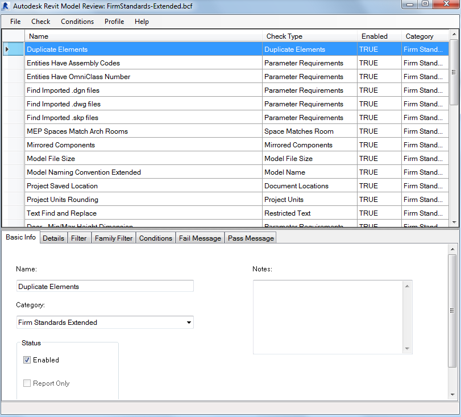This screenshot has width=461, height=417.
Task: Switch to the Details tab
Action: 53,238
